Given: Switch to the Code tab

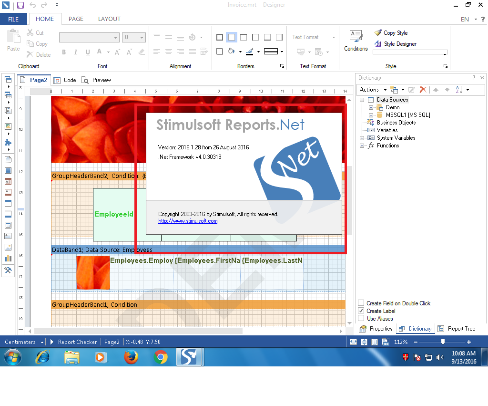Looking at the screenshot, I should coord(65,80).
